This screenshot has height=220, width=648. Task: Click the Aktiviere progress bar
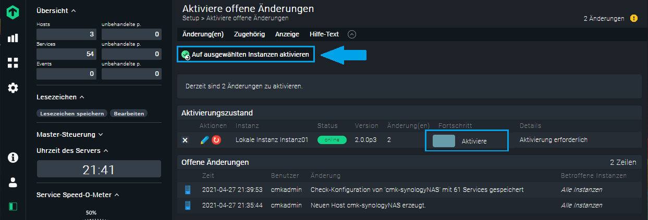click(467, 141)
